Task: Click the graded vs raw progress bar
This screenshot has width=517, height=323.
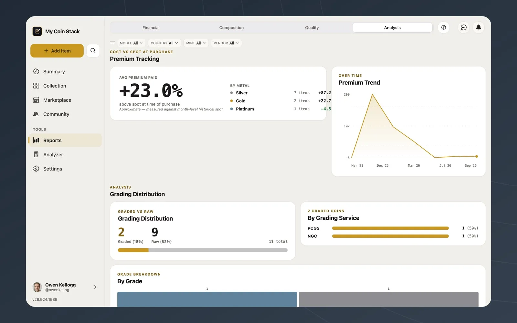Action: point(203,250)
